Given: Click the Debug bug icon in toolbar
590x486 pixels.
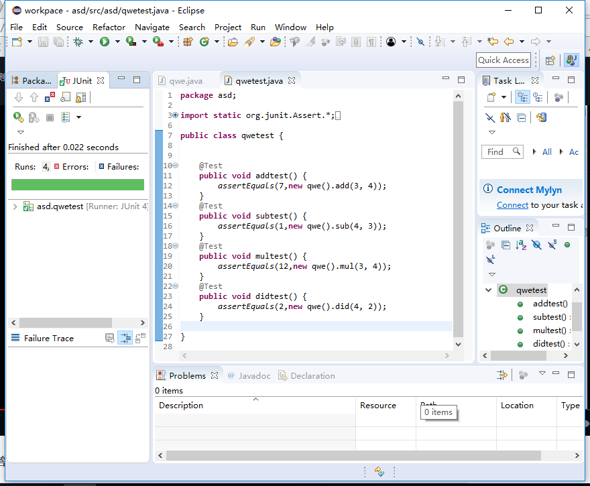Looking at the screenshot, I should (78, 42).
